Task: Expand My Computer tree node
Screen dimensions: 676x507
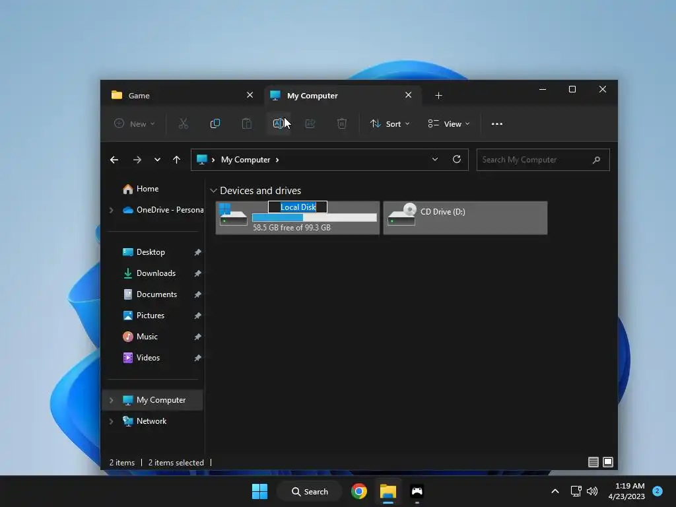Action: tap(111, 400)
